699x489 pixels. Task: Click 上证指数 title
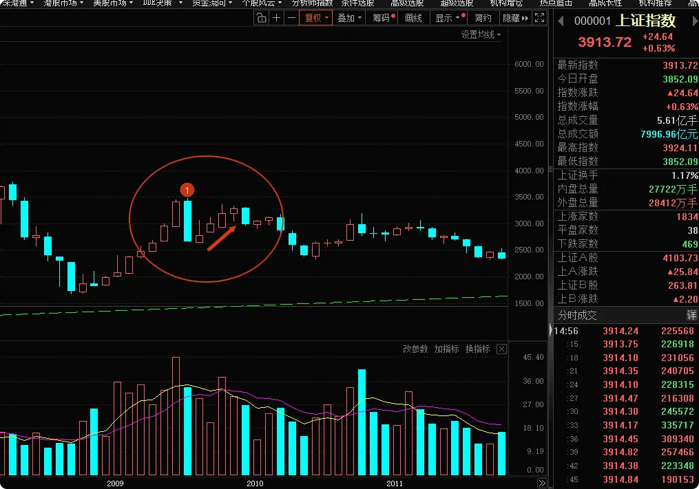click(x=646, y=21)
